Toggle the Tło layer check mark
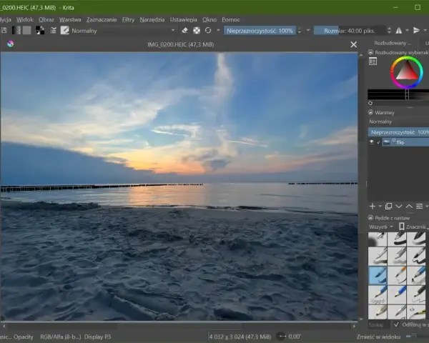Image resolution: width=429 pixels, height=343 pixels. [x=378, y=142]
